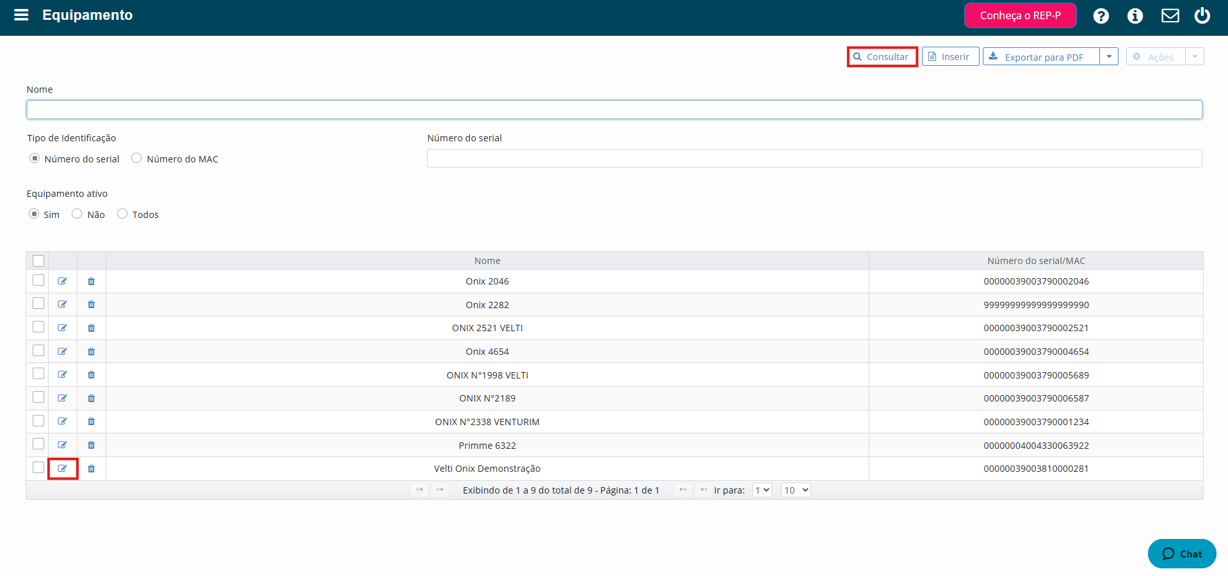Delete the Onix 2282 row

(92, 304)
